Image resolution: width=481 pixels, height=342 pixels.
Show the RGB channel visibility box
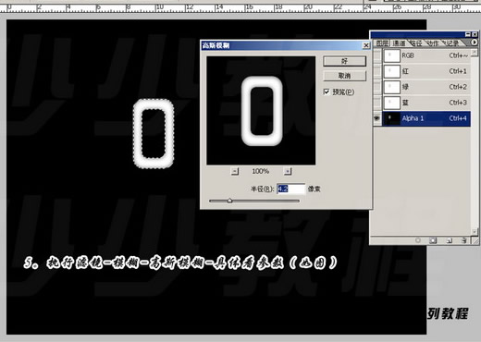pos(376,55)
